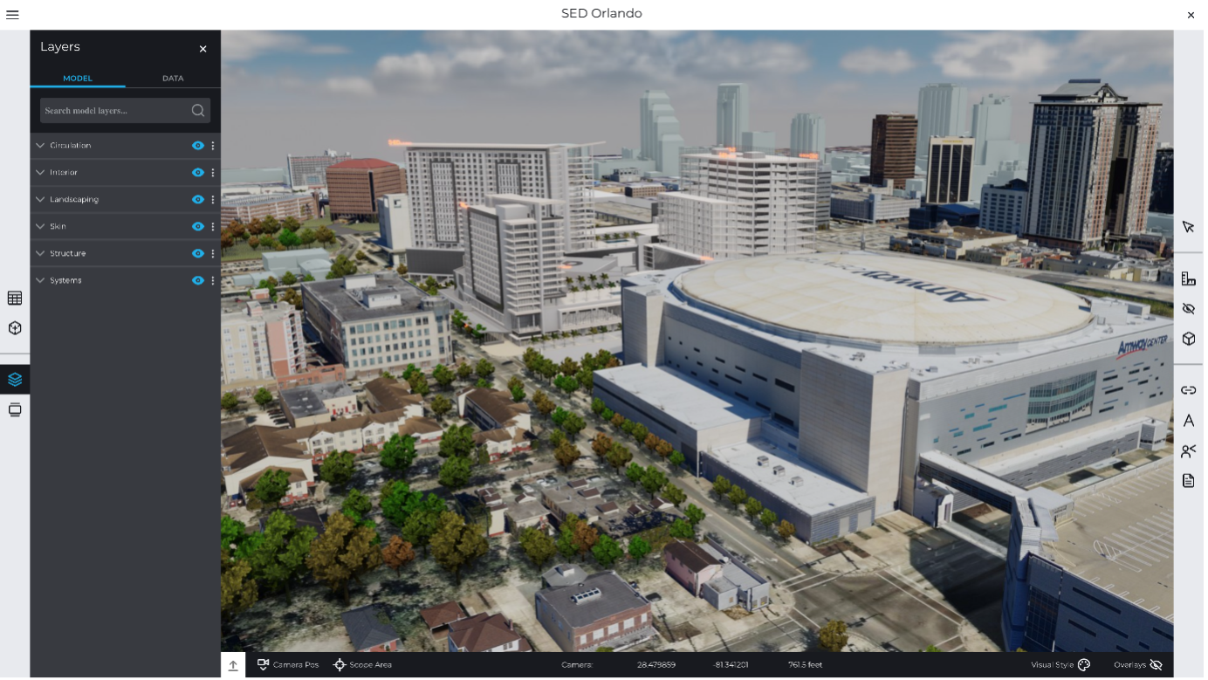
Task: Expand the Structure layer group
Action: pos(40,254)
